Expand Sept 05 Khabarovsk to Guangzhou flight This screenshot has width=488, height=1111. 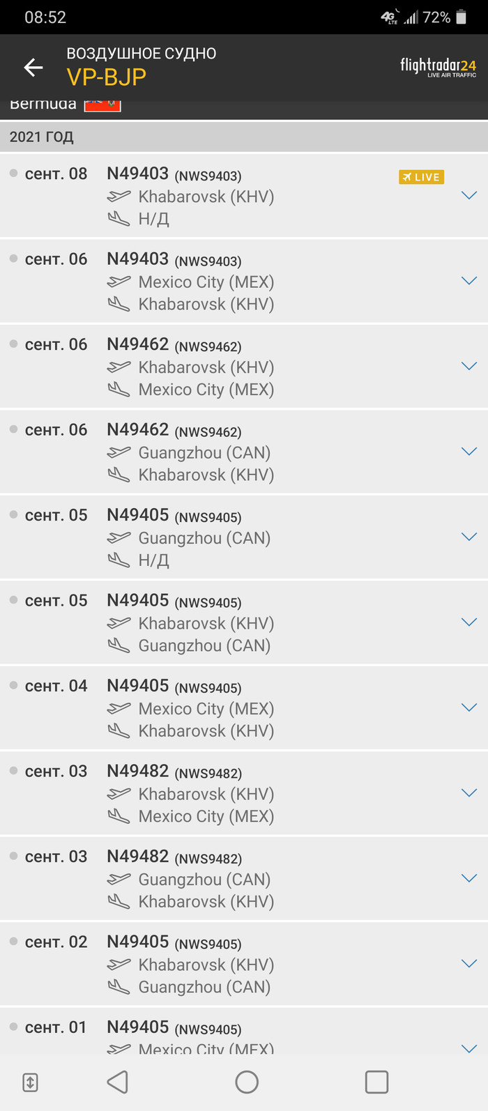click(469, 622)
